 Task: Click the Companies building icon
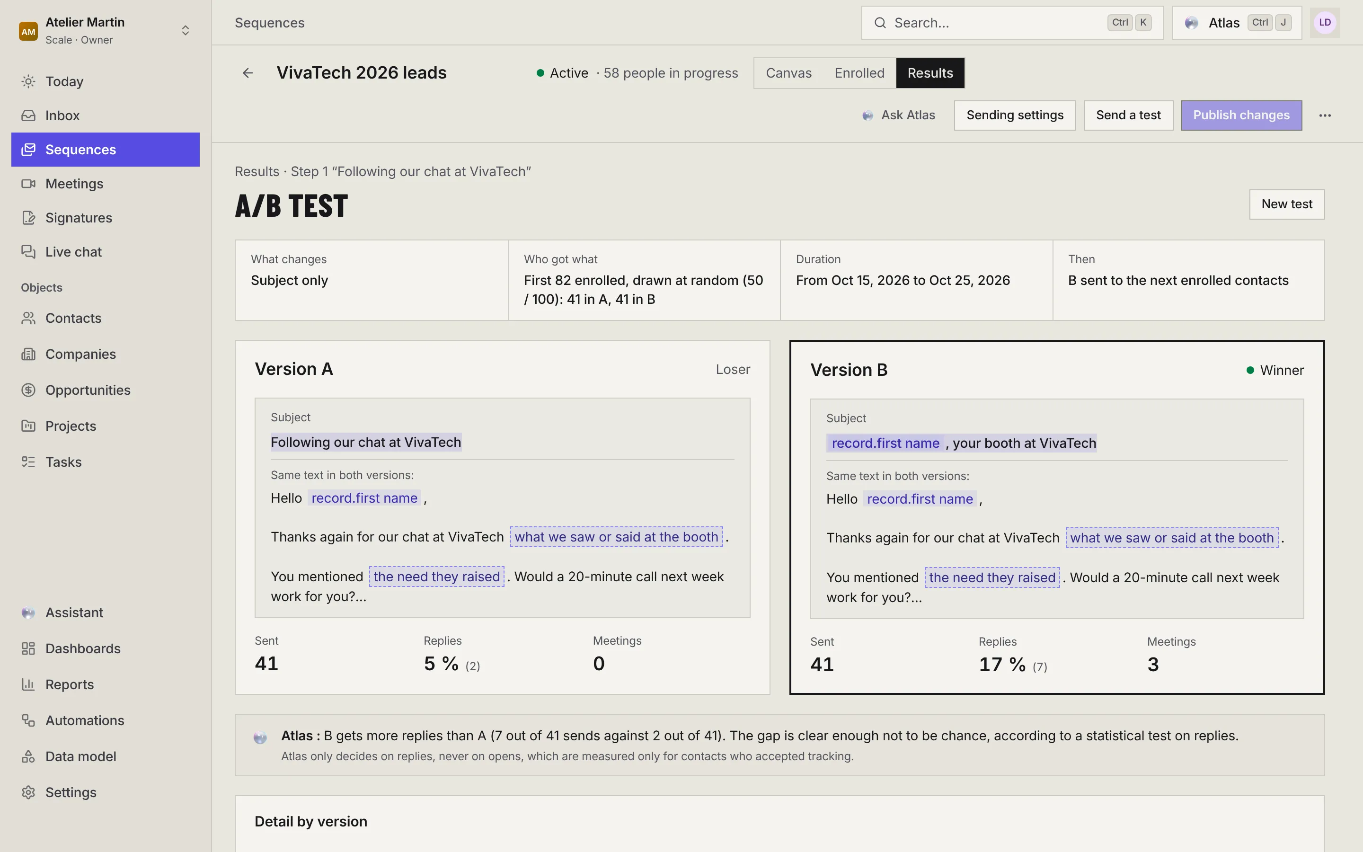[28, 355]
